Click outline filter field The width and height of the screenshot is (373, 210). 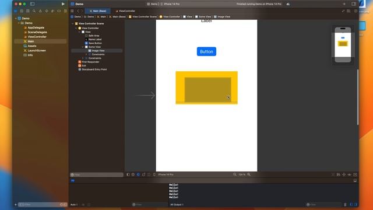tap(97, 175)
